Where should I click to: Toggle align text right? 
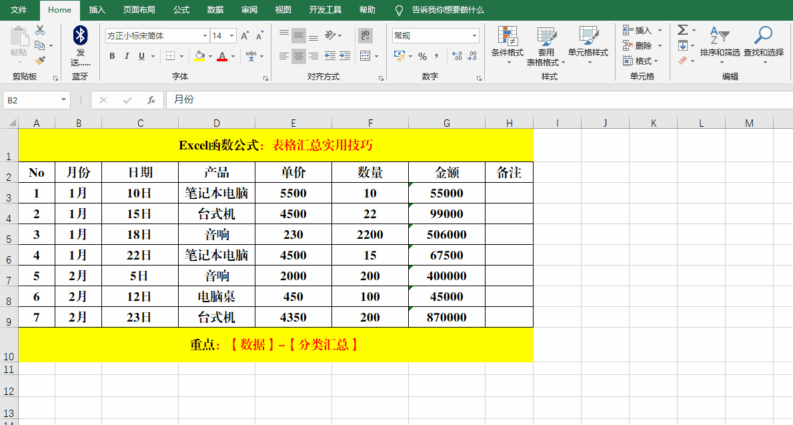click(x=313, y=56)
